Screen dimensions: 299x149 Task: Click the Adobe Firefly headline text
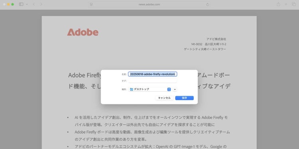(149, 81)
